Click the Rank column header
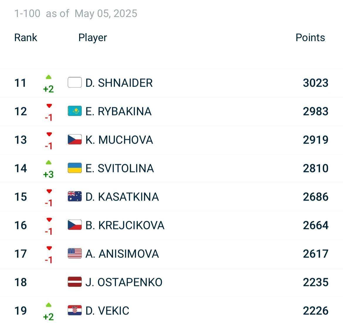Viewport: 343px width, 323px height. pyautogui.click(x=26, y=38)
